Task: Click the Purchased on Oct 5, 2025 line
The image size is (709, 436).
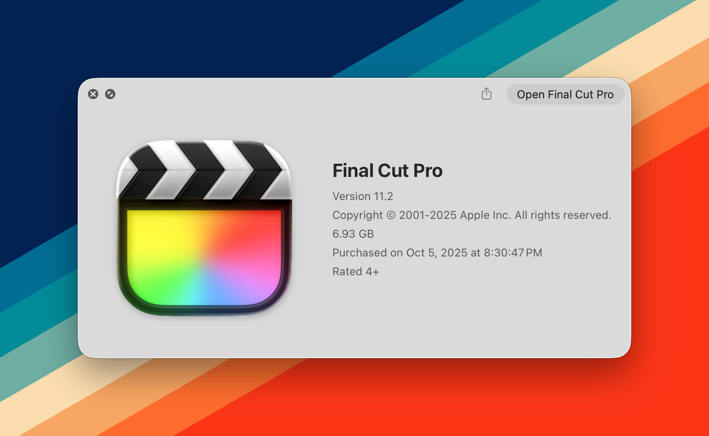Action: [x=437, y=253]
